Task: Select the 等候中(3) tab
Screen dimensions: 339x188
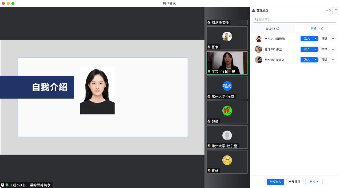Action: tap(317, 29)
